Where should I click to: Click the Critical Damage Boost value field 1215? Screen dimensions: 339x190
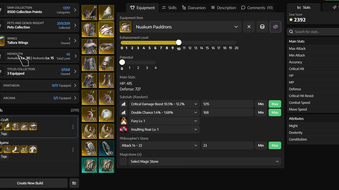(x=227, y=104)
